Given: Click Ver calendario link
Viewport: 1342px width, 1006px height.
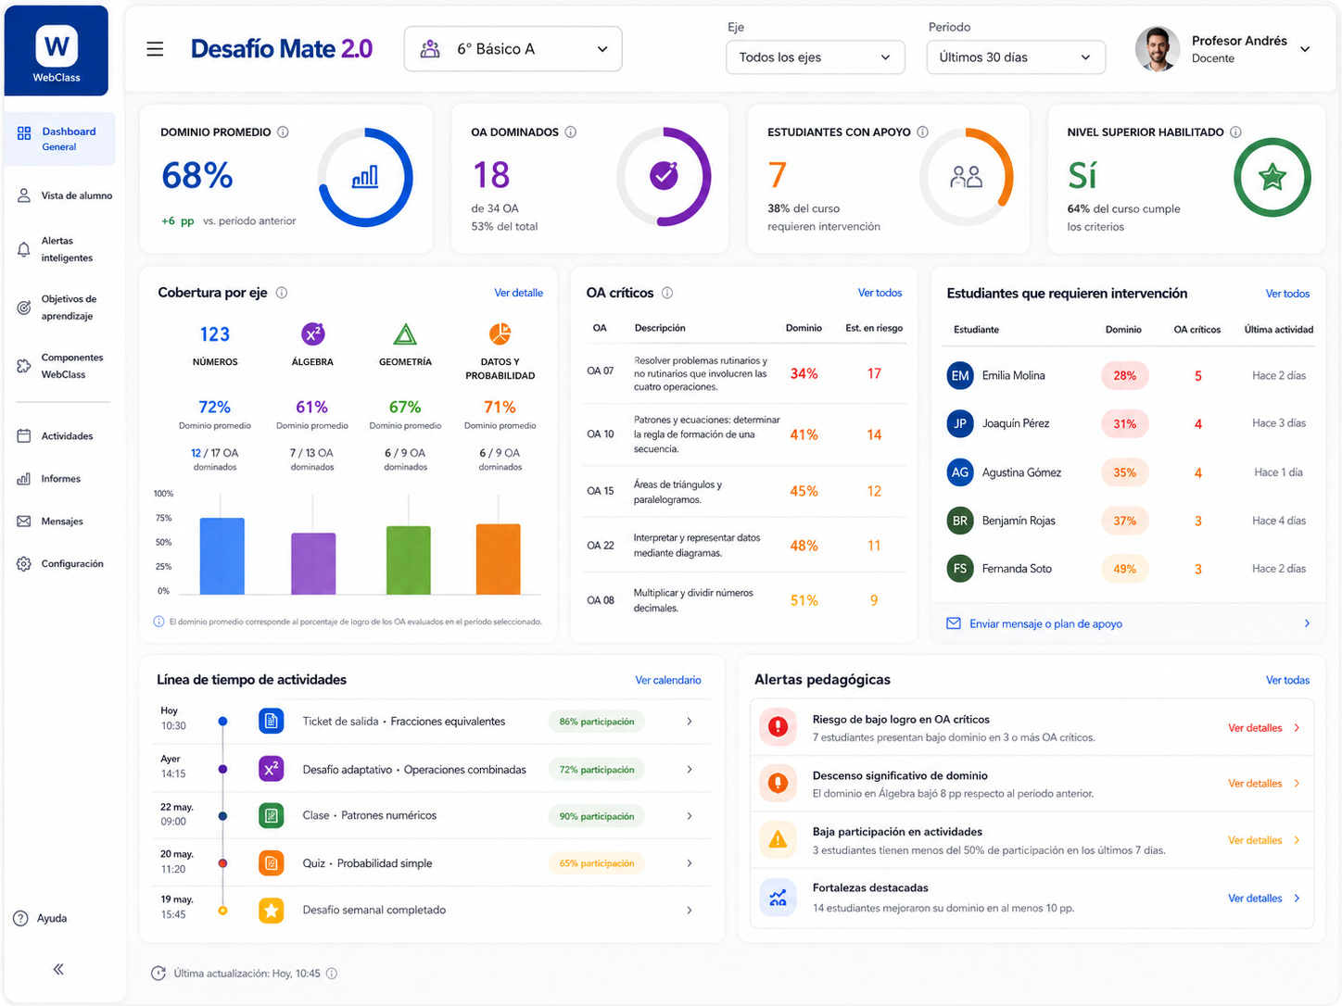Looking at the screenshot, I should click(668, 680).
